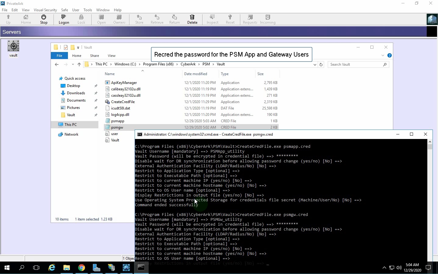Select the ApiKeyManager application file
This screenshot has width=438, height=274.
click(x=124, y=83)
